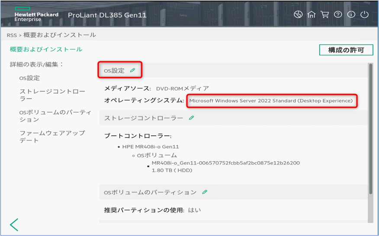Click the green back arrow
Image resolution: width=379 pixels, height=236 pixels.
pyautogui.click(x=14, y=225)
